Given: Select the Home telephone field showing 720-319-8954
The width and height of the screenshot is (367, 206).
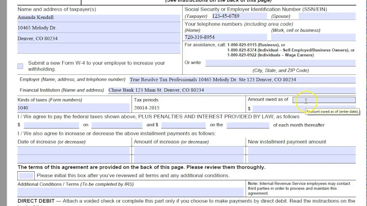Looking at the screenshot, I should coord(225,37).
